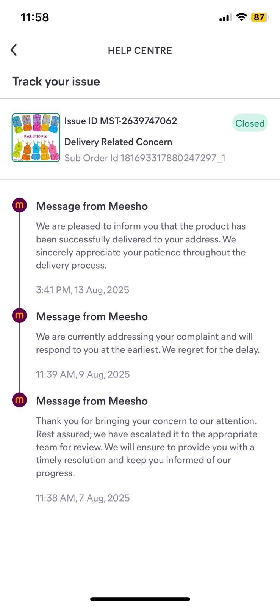This screenshot has height=607, width=280.
Task: Tap the cellular signal bars icon
Action: click(x=225, y=17)
